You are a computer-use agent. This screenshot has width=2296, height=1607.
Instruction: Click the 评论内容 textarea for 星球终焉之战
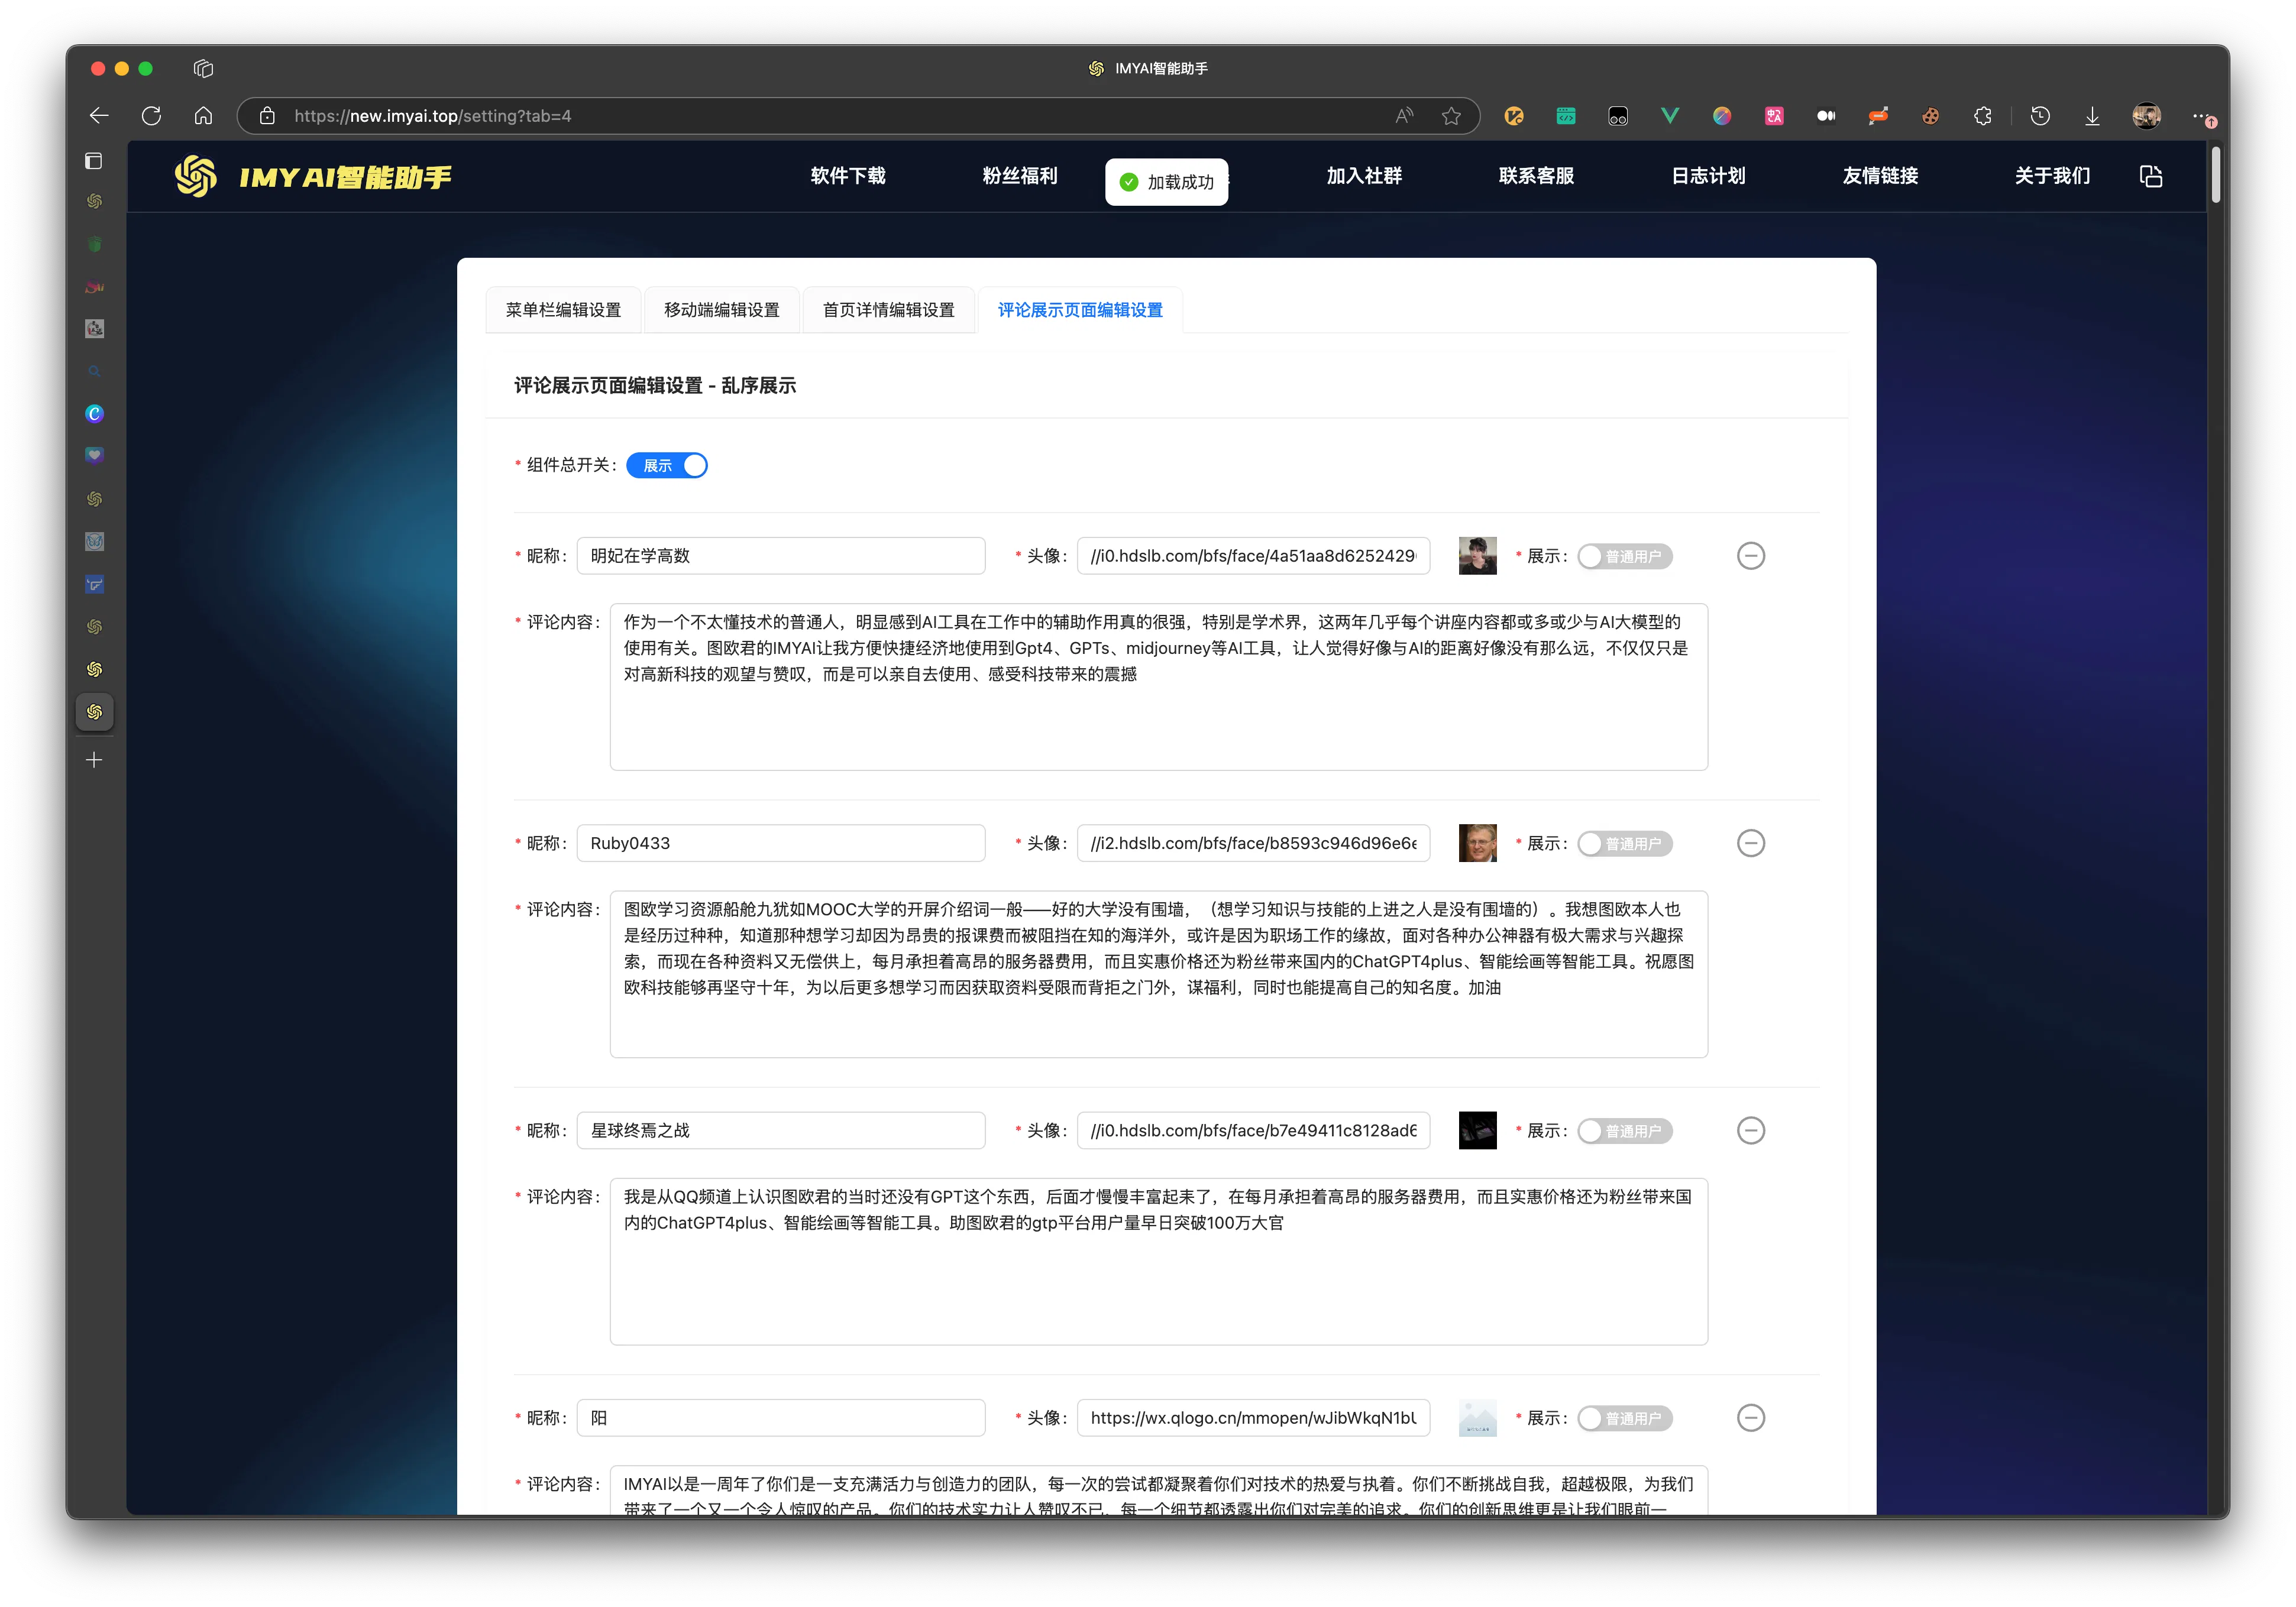(1159, 1261)
